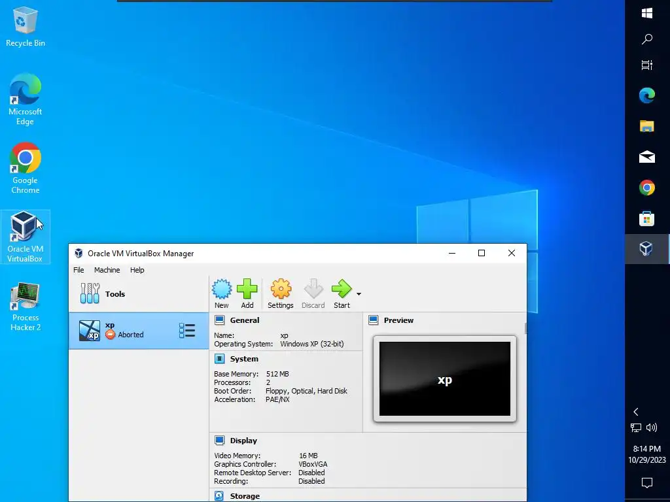Click the Windows XP (32-bit) value
Image resolution: width=670 pixels, height=502 pixels.
coord(312,344)
